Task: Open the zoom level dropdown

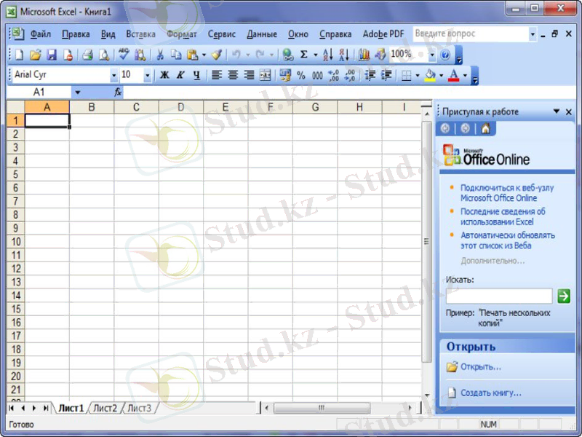Action: click(432, 55)
